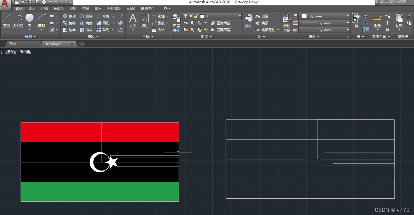The image size is (414, 215).
Task: Toggle layer 0 on/off lightbulb
Action: pyautogui.click(x=186, y=16)
